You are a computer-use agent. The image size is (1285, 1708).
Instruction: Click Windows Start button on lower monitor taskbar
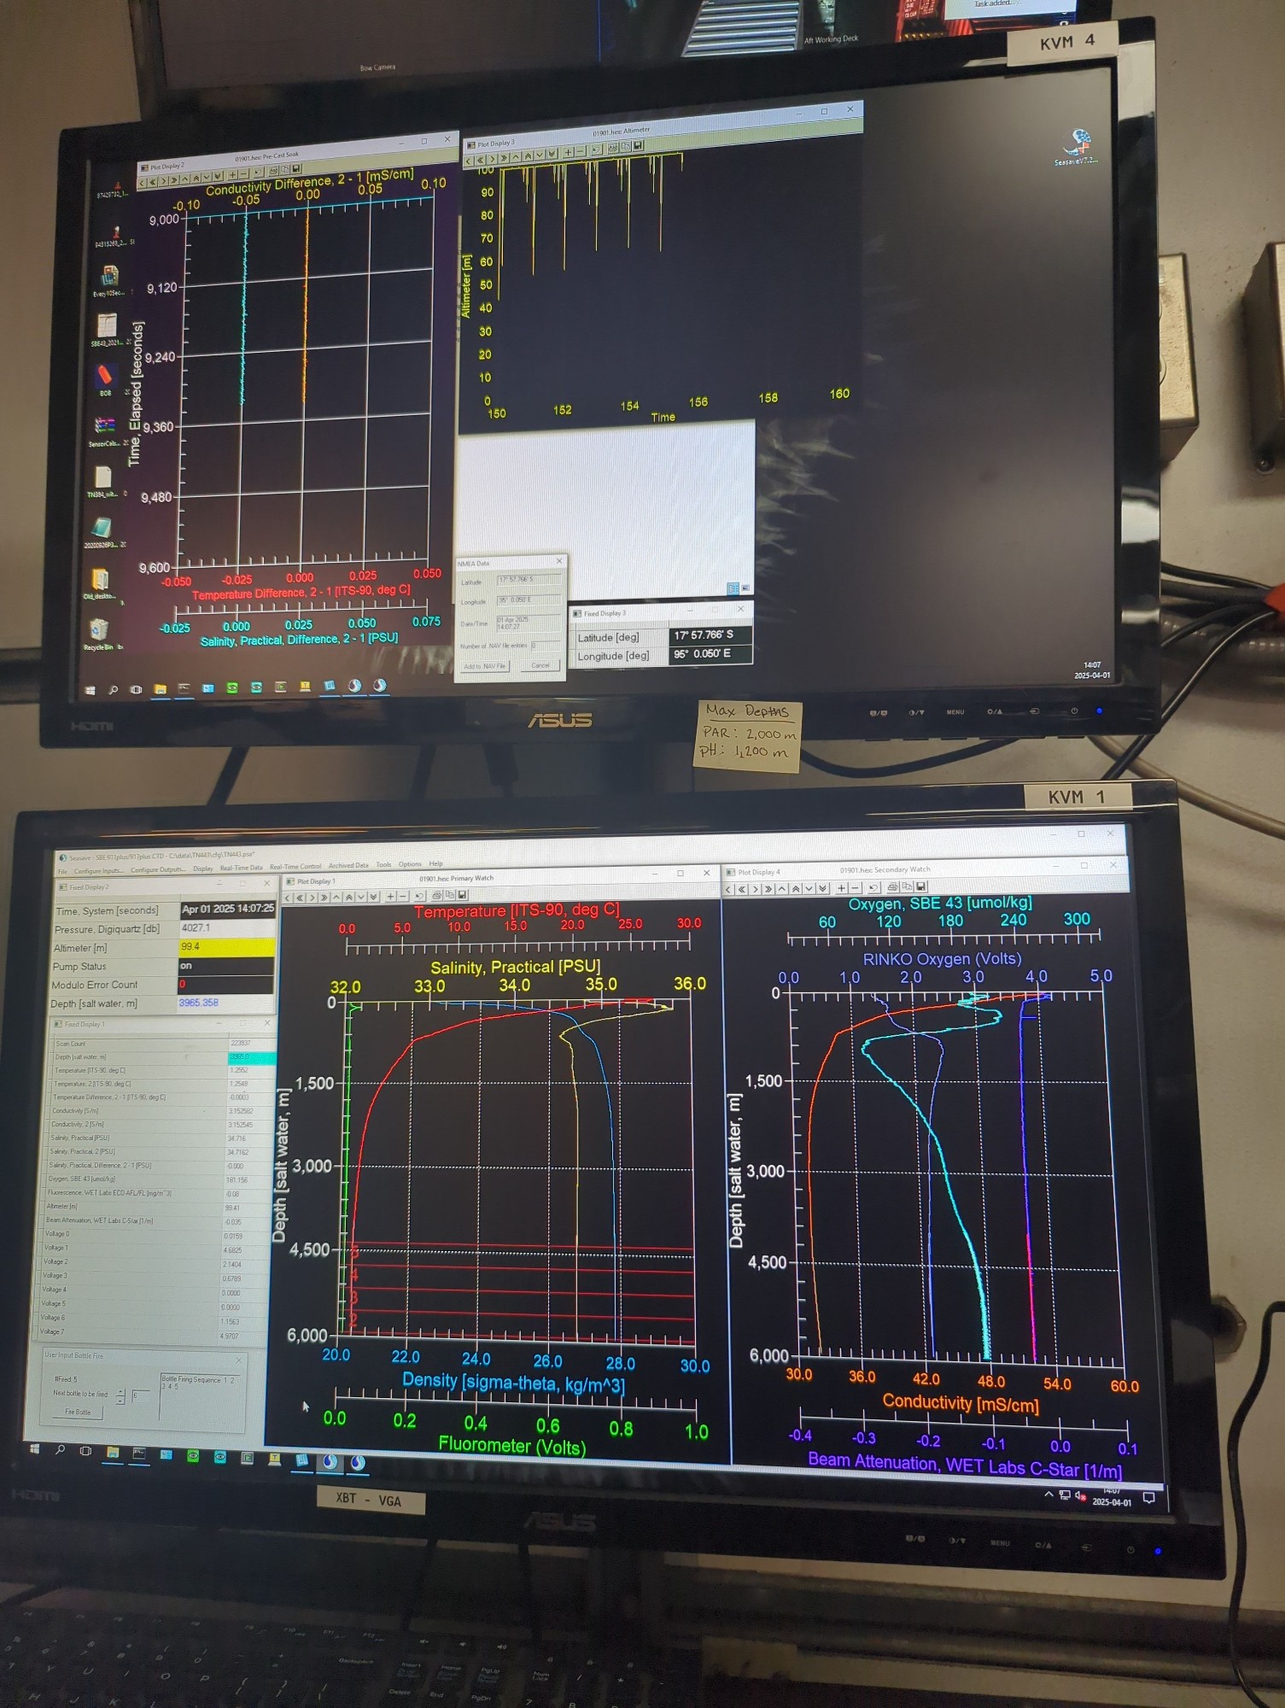click(x=34, y=1449)
